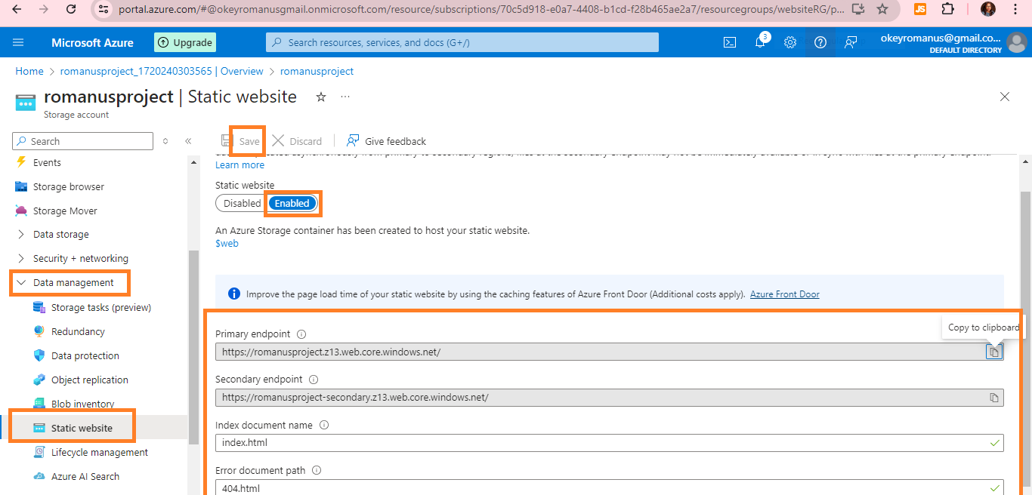Viewport: 1032px width, 495px height.
Task: Focus the global Azure search box
Action: pyautogui.click(x=462, y=42)
